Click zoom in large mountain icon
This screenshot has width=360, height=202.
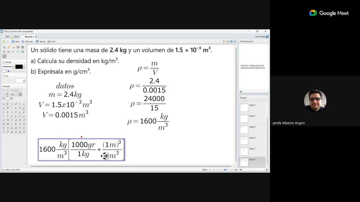236,170
